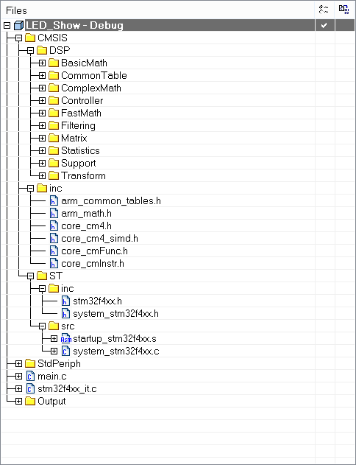Select the system_stm32f4xx.c file name

point(116,351)
